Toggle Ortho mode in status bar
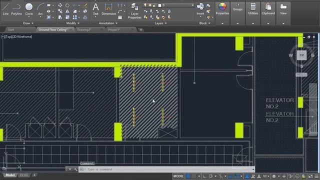The image size is (320, 180). click(204, 176)
